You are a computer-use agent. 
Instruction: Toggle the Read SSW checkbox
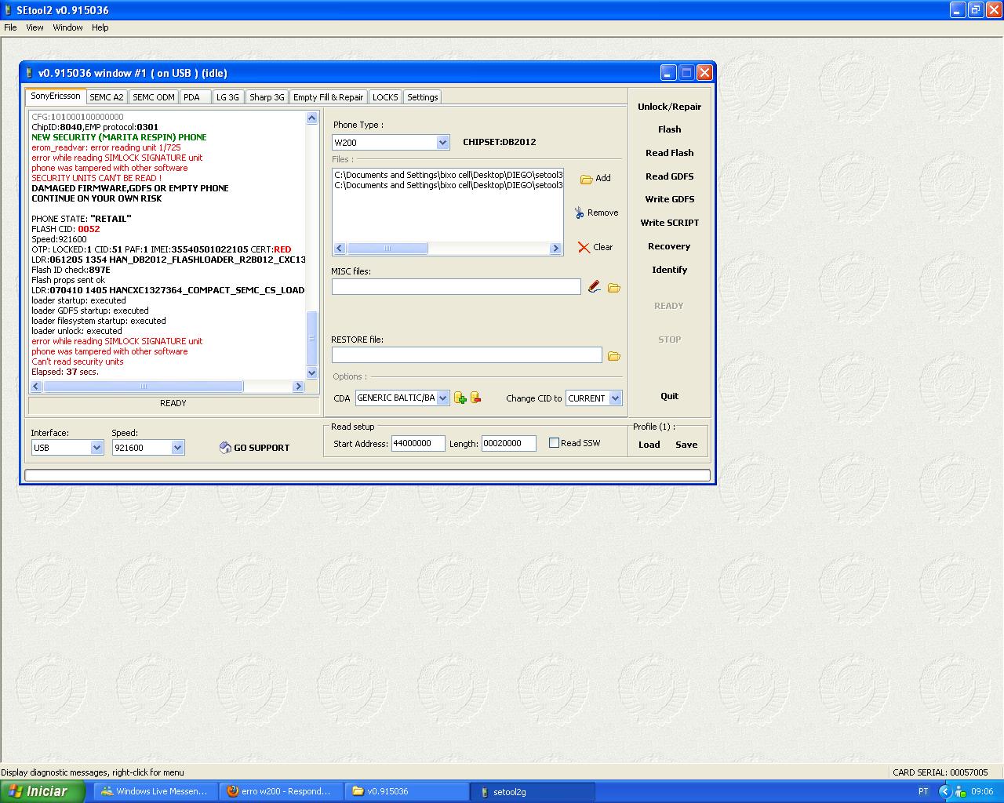coord(554,443)
